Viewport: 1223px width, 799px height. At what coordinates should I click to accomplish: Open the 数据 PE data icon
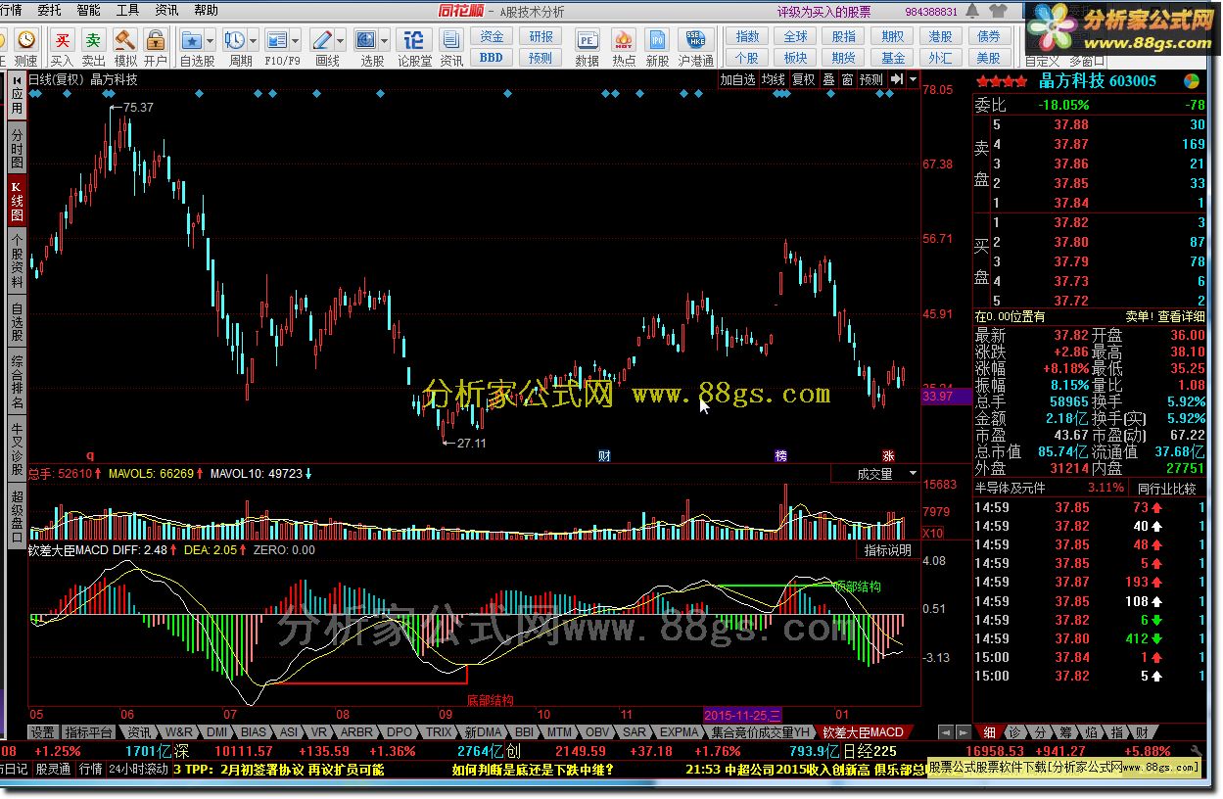pyautogui.click(x=587, y=40)
